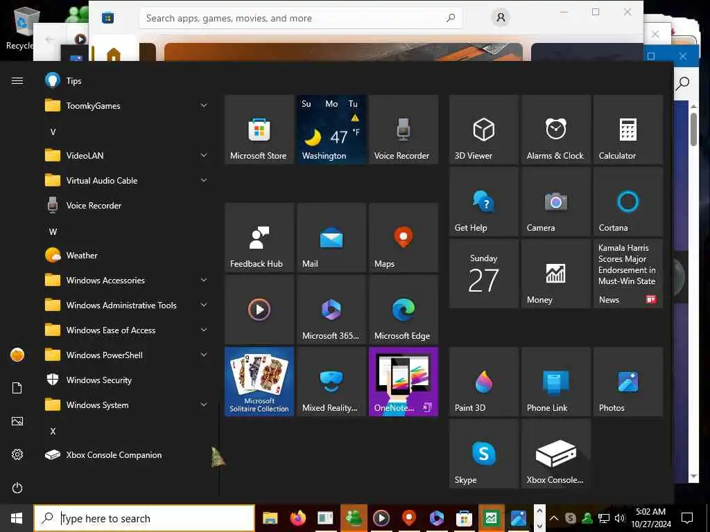Jump to the letter V section header
This screenshot has width=710, height=532.
(x=53, y=132)
